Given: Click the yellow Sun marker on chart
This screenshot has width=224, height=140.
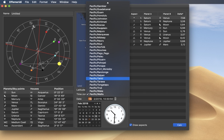Looking at the screenshot, I should tap(59, 64).
